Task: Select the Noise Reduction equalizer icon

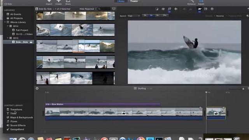Action: (191, 9)
